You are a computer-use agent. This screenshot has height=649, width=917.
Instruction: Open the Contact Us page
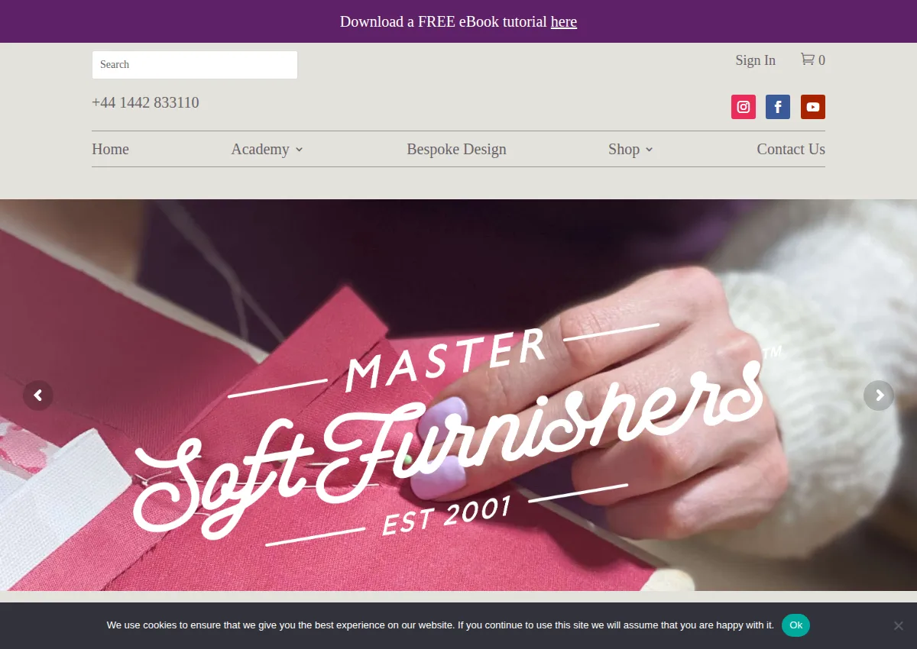(x=791, y=149)
